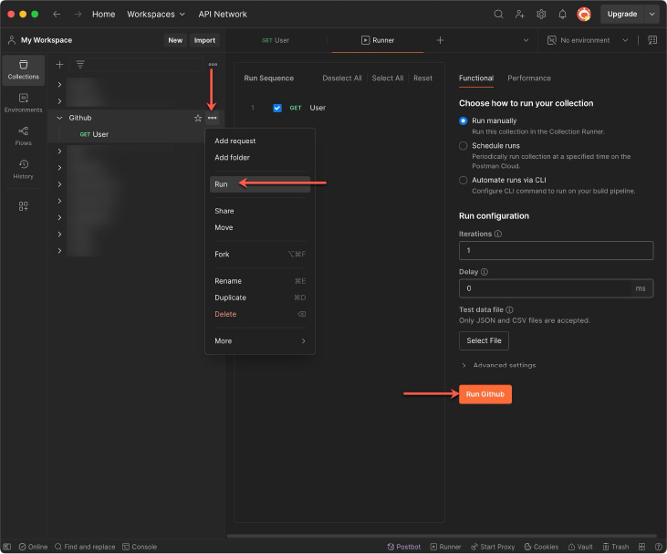Choose Share in the context menu
This screenshot has width=667, height=554.
pyautogui.click(x=260, y=211)
